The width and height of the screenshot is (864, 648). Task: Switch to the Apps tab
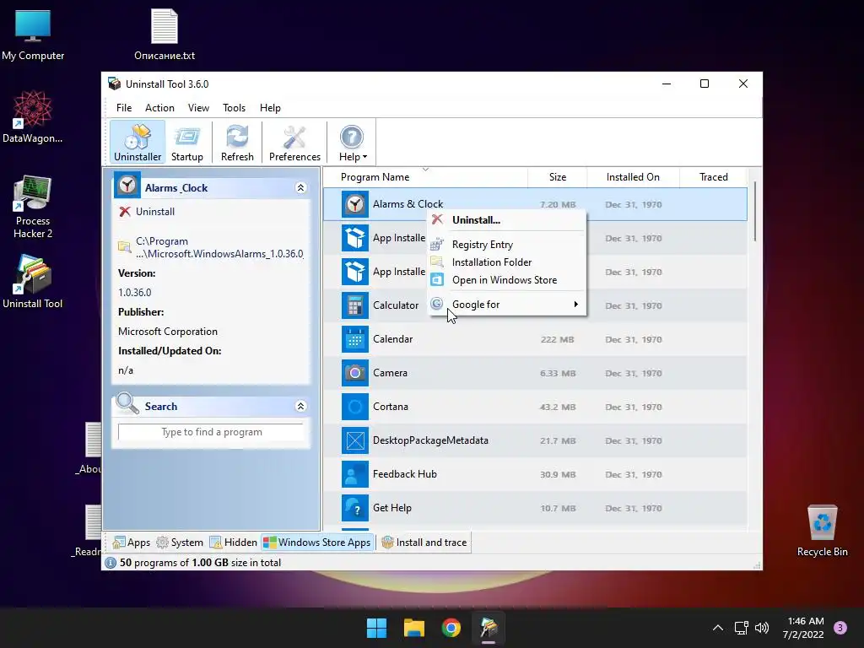(132, 543)
